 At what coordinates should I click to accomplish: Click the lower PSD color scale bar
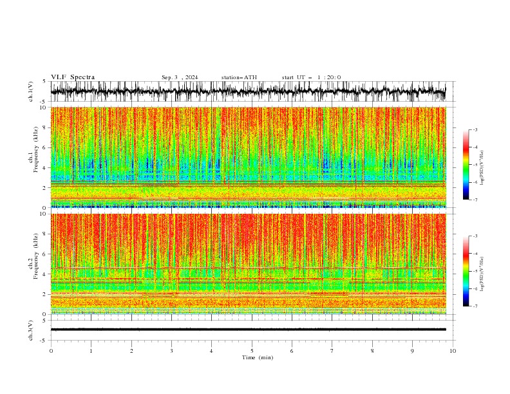[x=466, y=271]
